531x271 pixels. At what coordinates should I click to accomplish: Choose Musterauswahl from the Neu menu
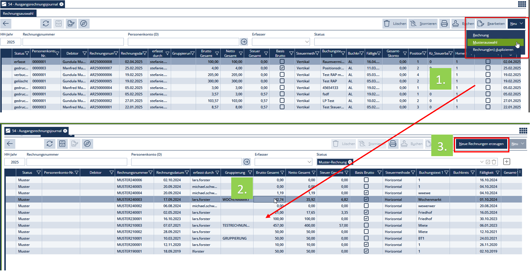(x=485, y=42)
